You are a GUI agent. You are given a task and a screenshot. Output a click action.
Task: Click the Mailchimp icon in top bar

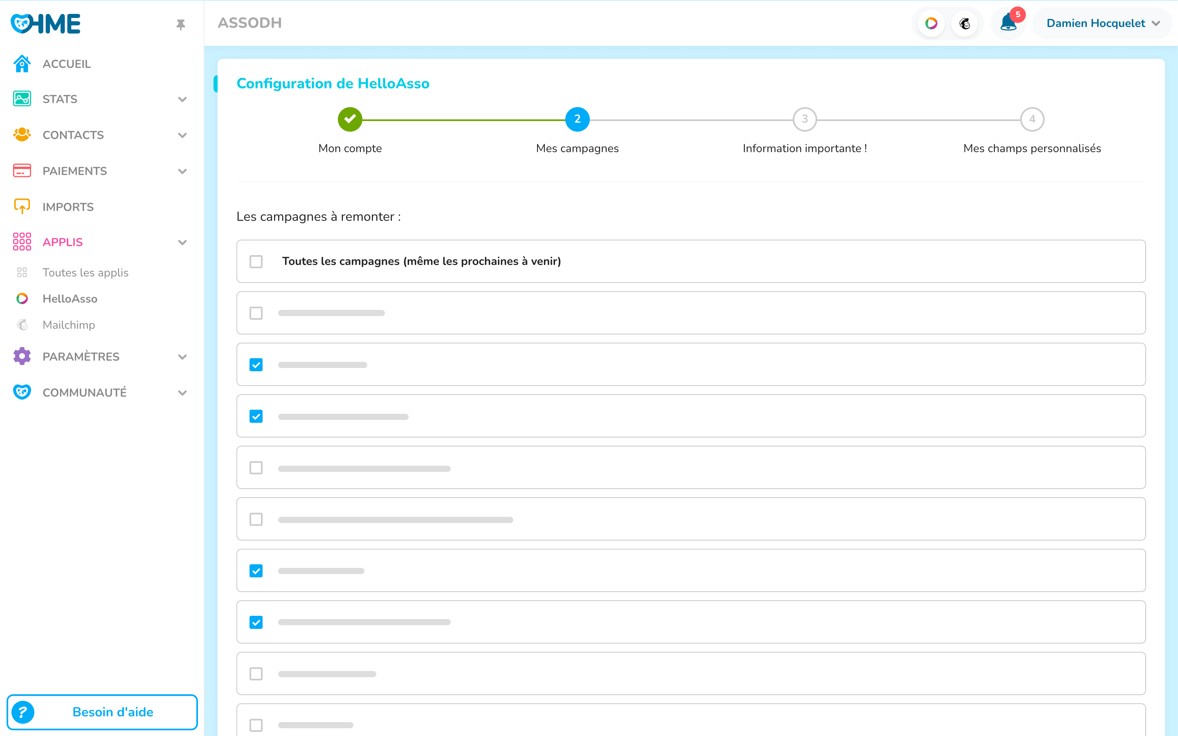click(965, 23)
